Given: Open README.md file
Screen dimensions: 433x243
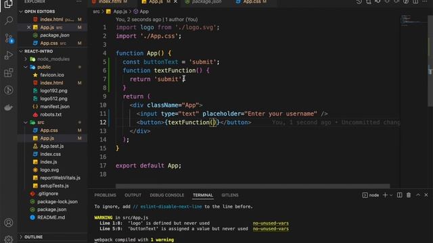Looking at the screenshot, I should (x=51, y=217).
